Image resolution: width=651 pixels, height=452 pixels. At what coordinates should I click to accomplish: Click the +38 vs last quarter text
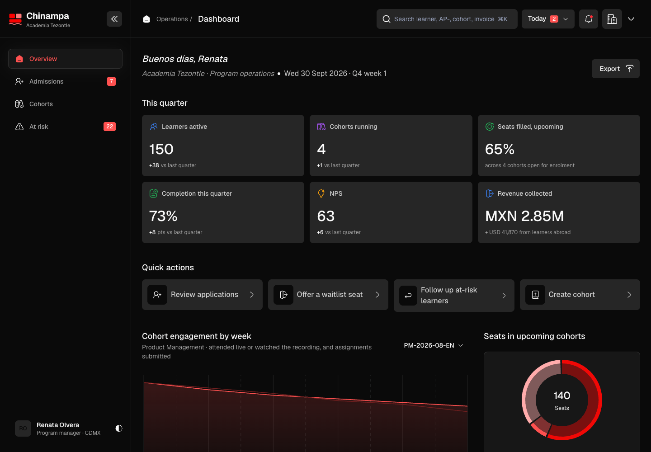[x=173, y=165]
